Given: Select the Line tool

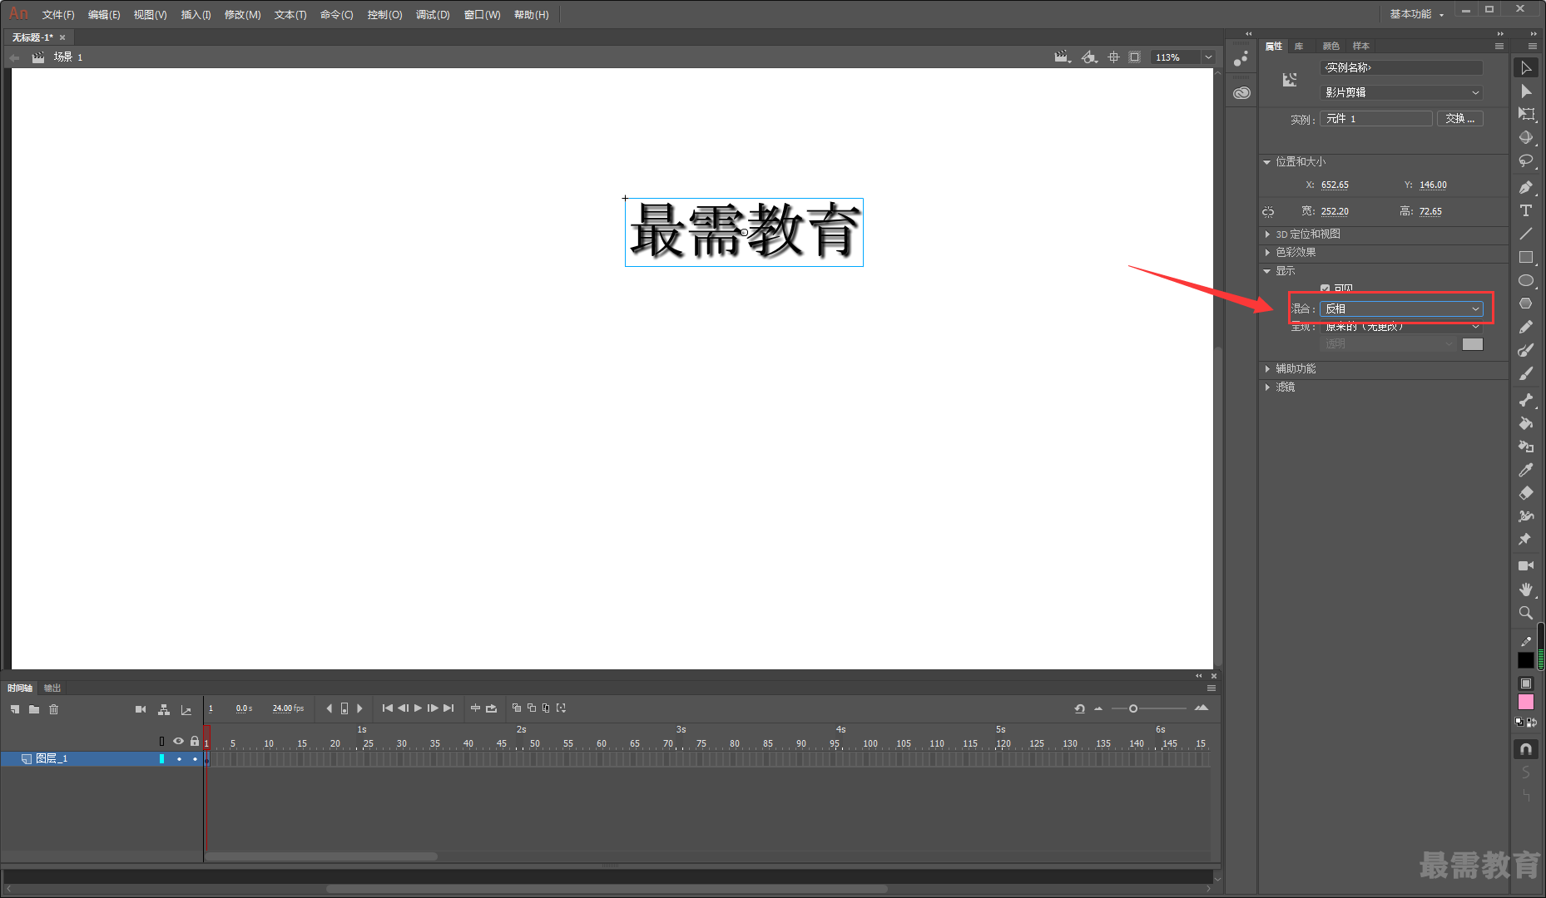Looking at the screenshot, I should (1525, 234).
